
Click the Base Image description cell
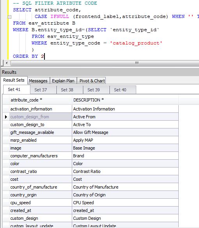(x=125, y=148)
